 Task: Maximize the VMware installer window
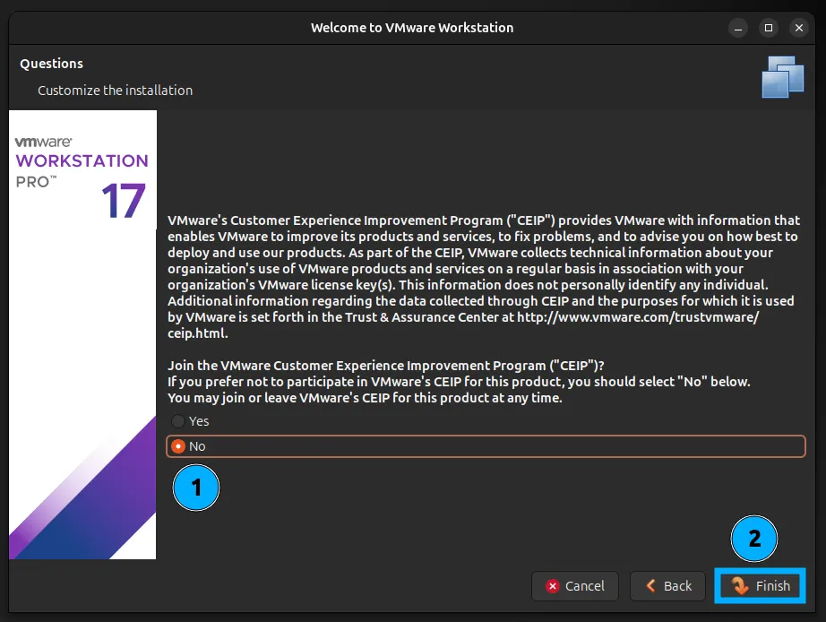pyautogui.click(x=769, y=28)
